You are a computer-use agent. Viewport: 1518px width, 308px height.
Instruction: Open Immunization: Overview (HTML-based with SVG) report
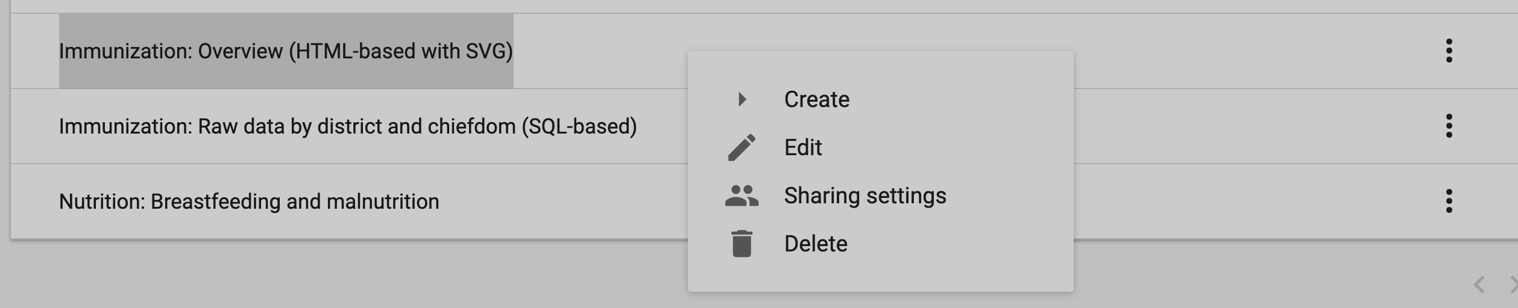[x=286, y=51]
